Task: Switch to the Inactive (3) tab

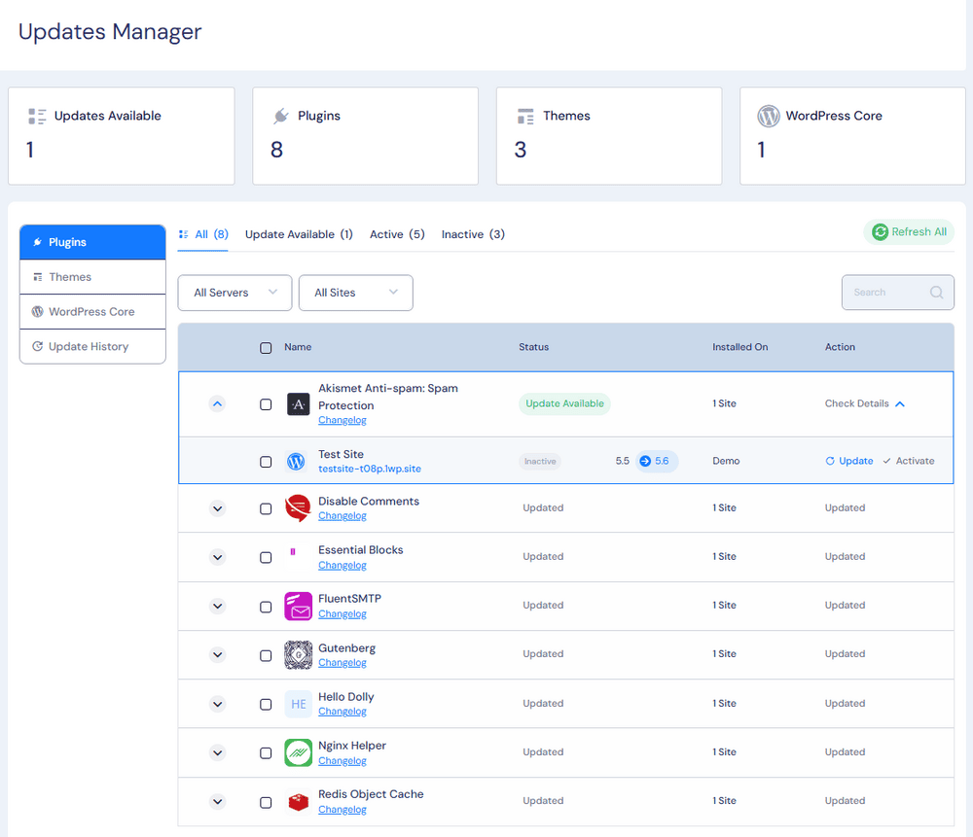Action: click(x=473, y=234)
